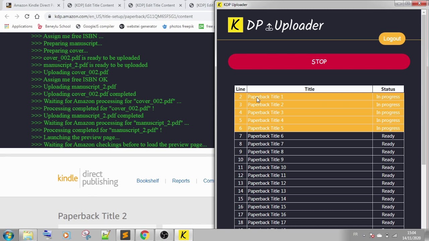The width and height of the screenshot is (429, 241).
Task: Select row Paperback Title 8
Action: 319,152
